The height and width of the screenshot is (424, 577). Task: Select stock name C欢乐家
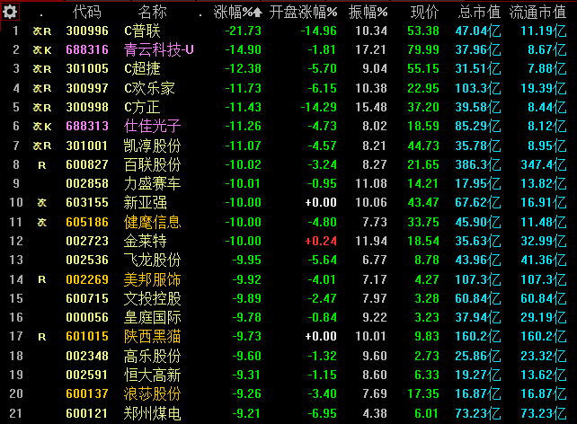149,88
